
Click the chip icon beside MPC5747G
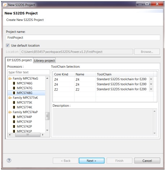pyautogui.click(x=14, y=88)
